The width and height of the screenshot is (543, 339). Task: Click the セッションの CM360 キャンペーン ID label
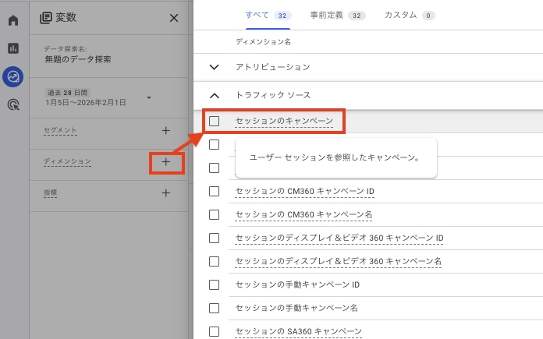pos(305,191)
